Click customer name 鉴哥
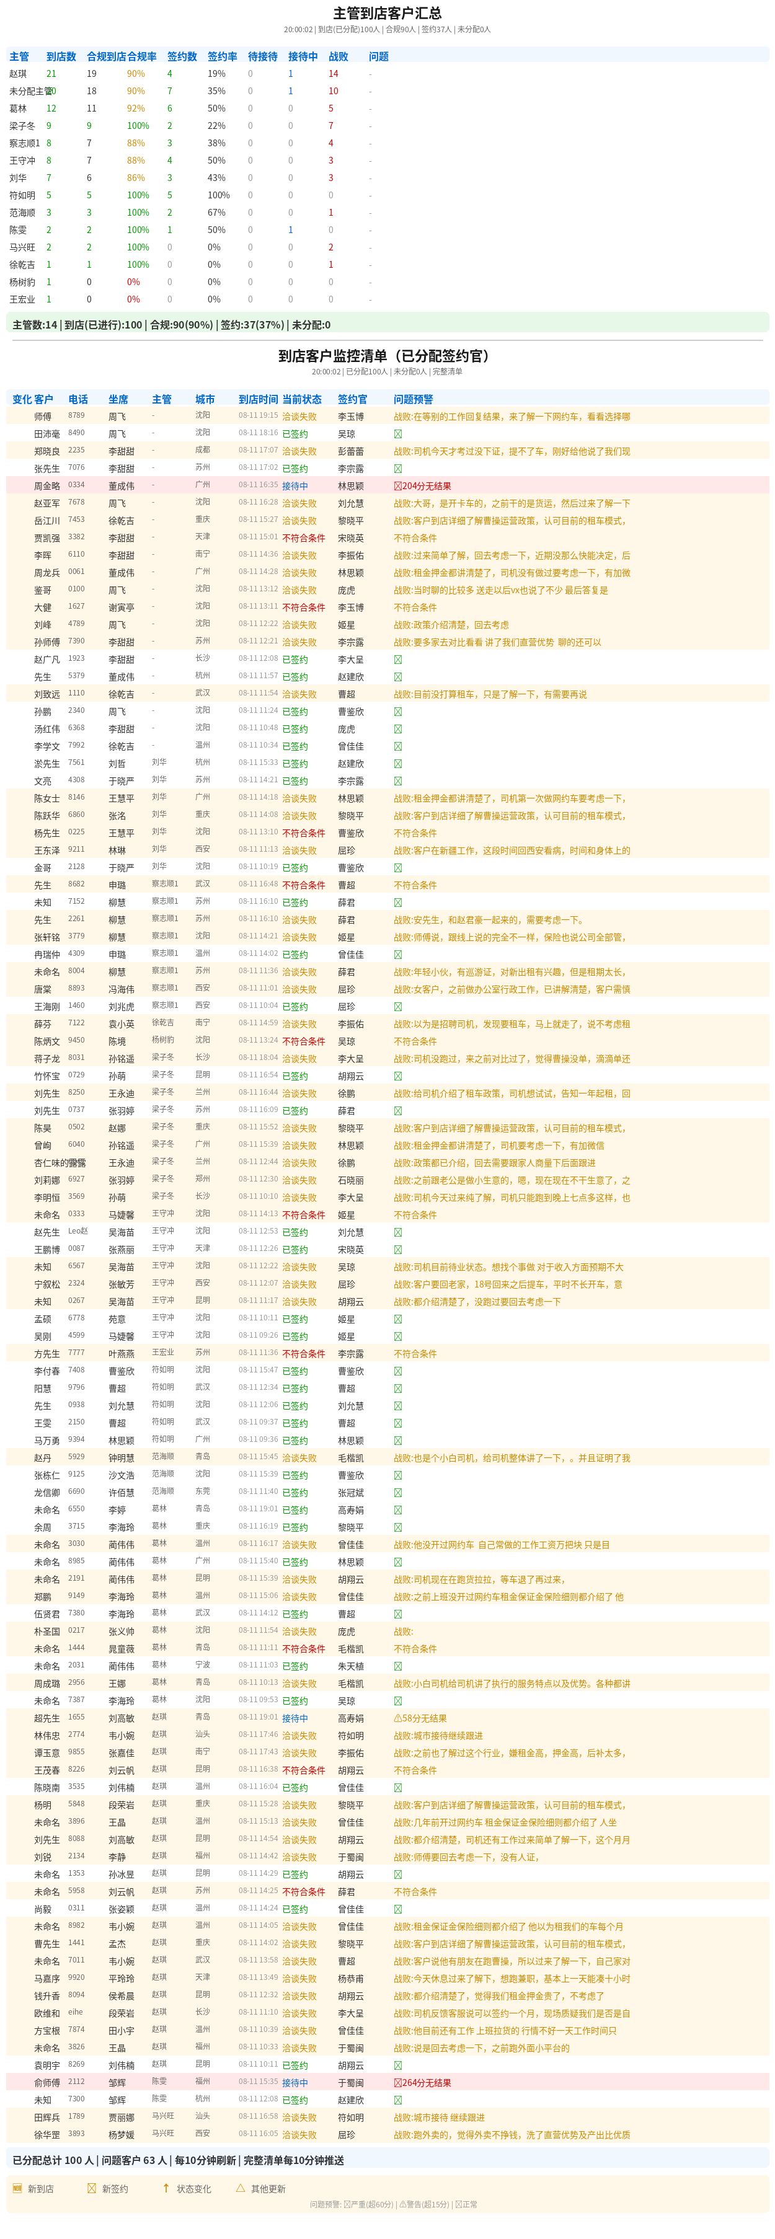The width and height of the screenshot is (775, 2239). (x=43, y=590)
